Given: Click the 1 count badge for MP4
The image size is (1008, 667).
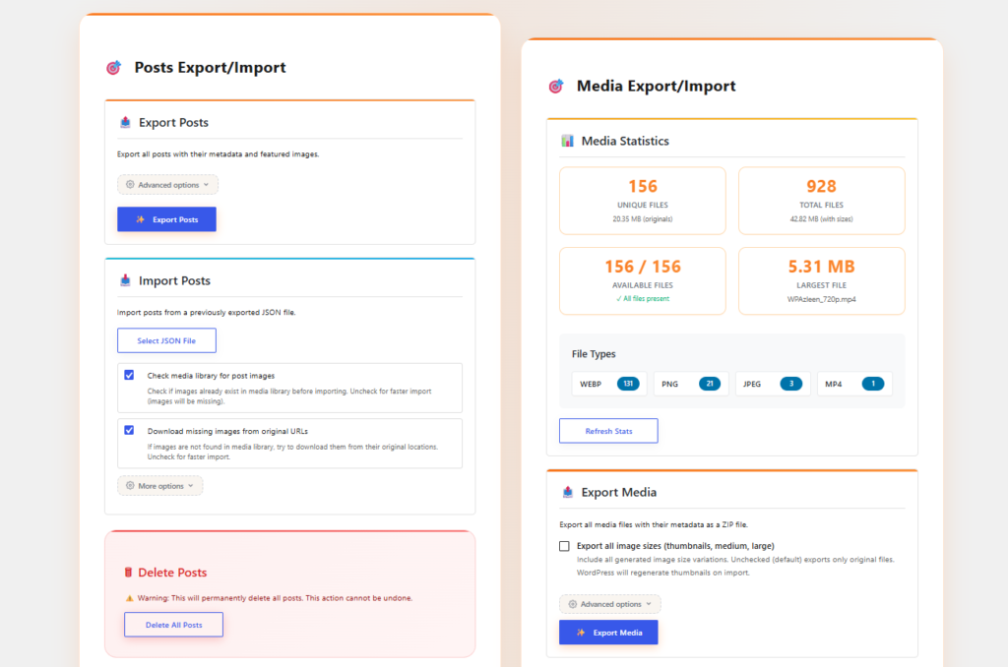Looking at the screenshot, I should pos(873,385).
